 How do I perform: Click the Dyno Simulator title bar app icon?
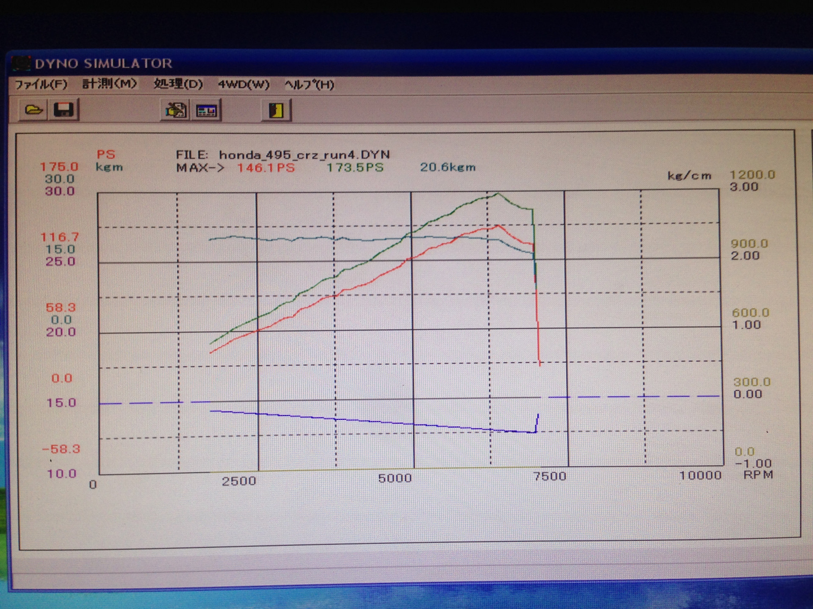21,63
